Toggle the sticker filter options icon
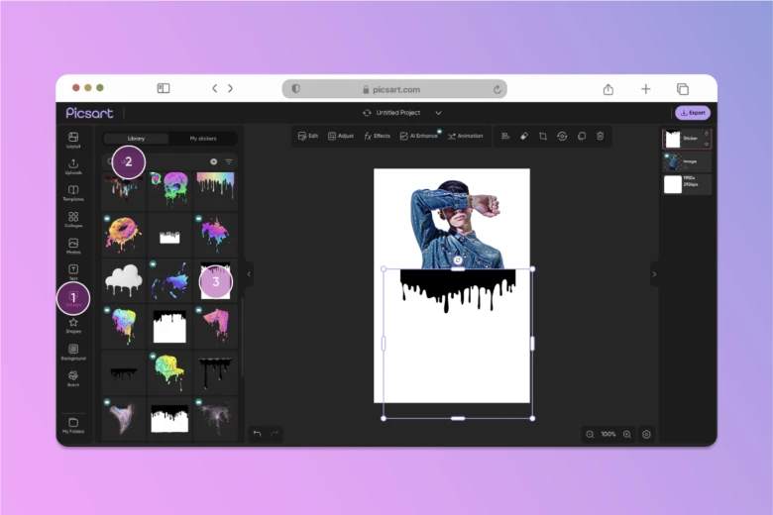The width and height of the screenshot is (773, 515). pyautogui.click(x=229, y=161)
